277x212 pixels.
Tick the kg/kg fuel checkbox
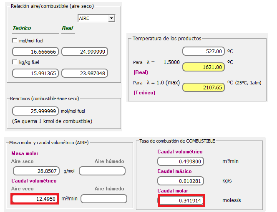(x=15, y=62)
